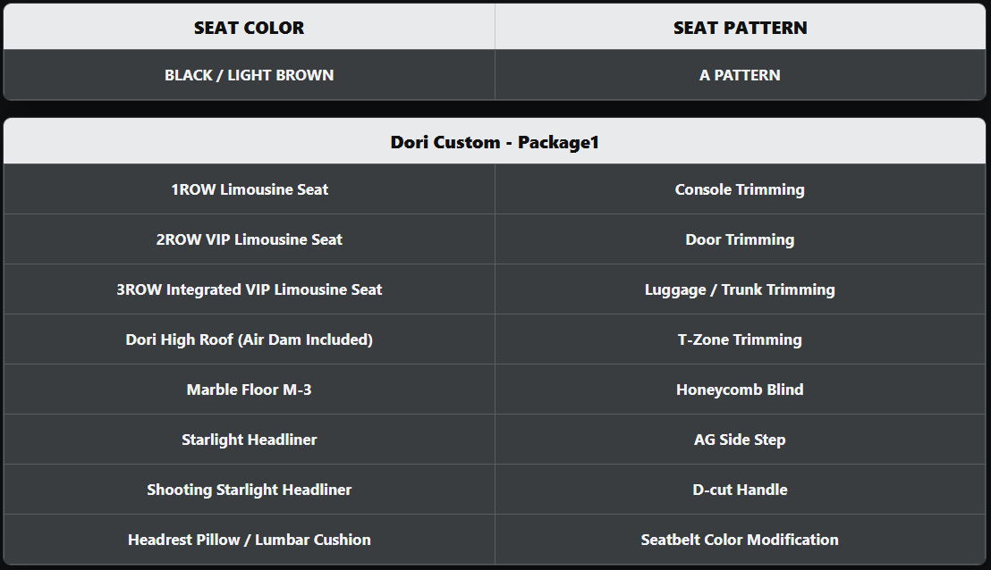Image resolution: width=991 pixels, height=570 pixels.
Task: Click Shooting Starlight Headliner item
Action: point(249,490)
